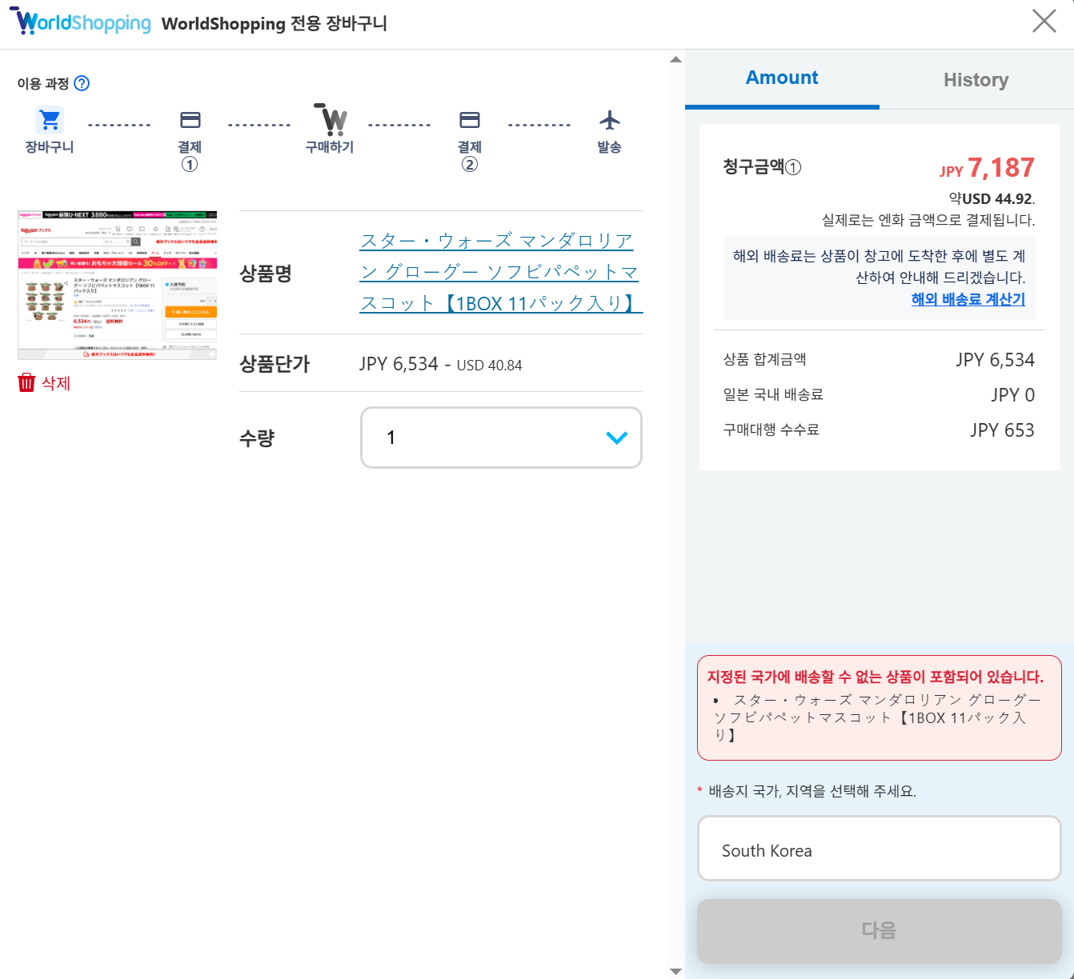This screenshot has height=979, width=1074.
Task: Click the 이용 과정 label
Action: pos(43,83)
